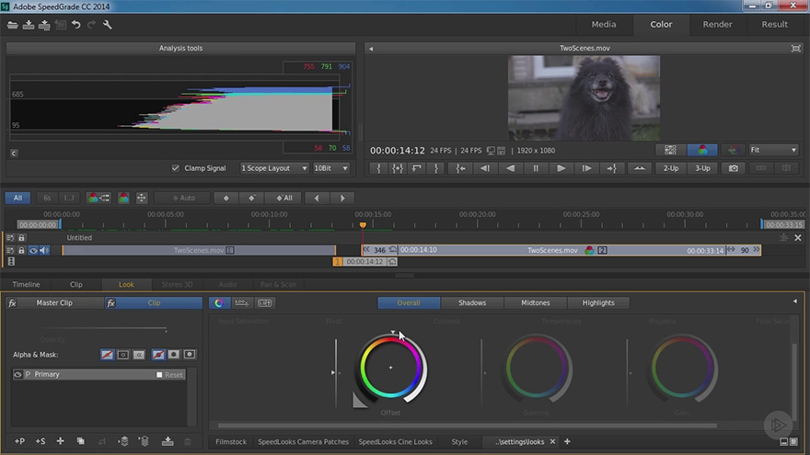Click the color wheels mode icon
Screen dimensions: 810x455
coord(219,302)
